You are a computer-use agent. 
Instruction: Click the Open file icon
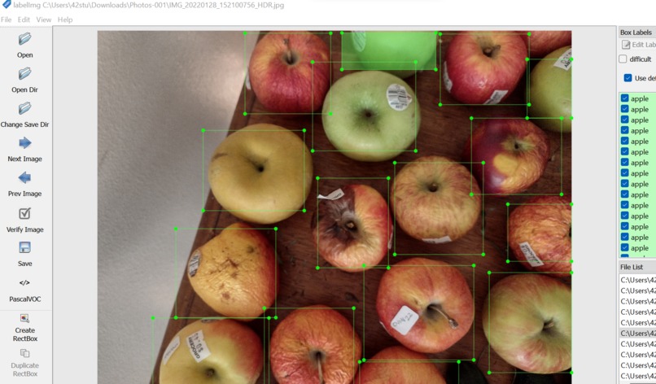coord(24,39)
